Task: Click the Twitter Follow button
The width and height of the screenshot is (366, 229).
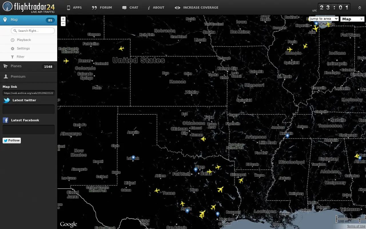Action: pos(12,140)
